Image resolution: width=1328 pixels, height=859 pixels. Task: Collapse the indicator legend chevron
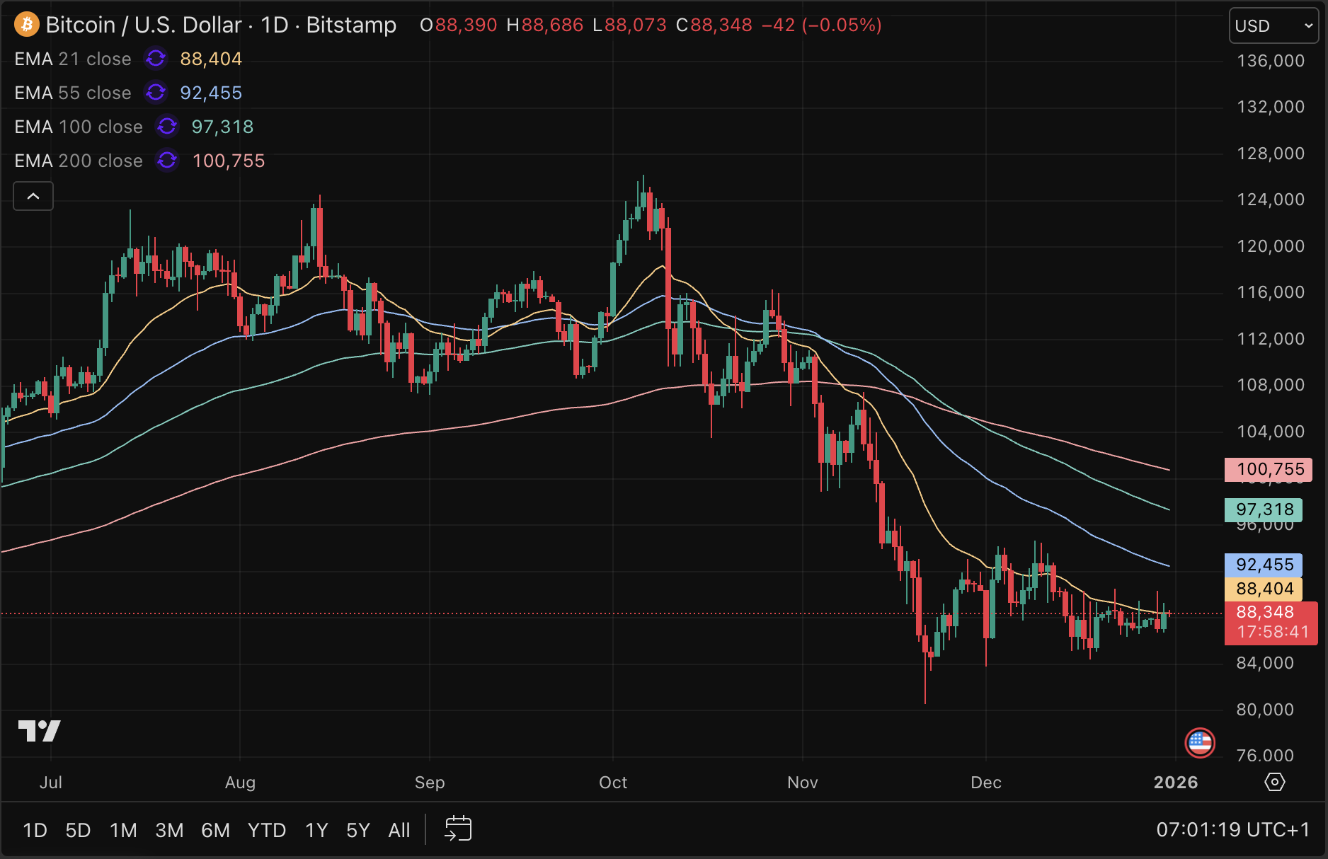tap(33, 196)
